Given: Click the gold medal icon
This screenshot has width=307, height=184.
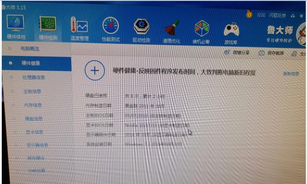Looking at the screenshot, I should tap(249, 14).
